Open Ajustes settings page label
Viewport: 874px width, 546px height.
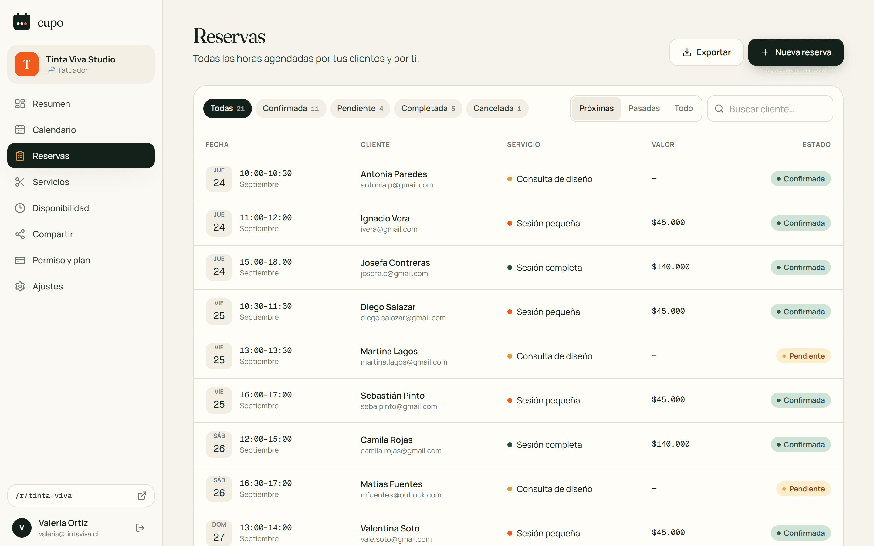pyautogui.click(x=48, y=286)
